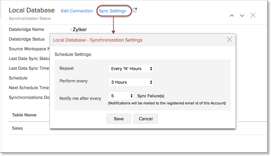Viewport: 271px width, 156px height.
Task: Expand the Perform every dropdown
Action: pyautogui.click(x=131, y=82)
